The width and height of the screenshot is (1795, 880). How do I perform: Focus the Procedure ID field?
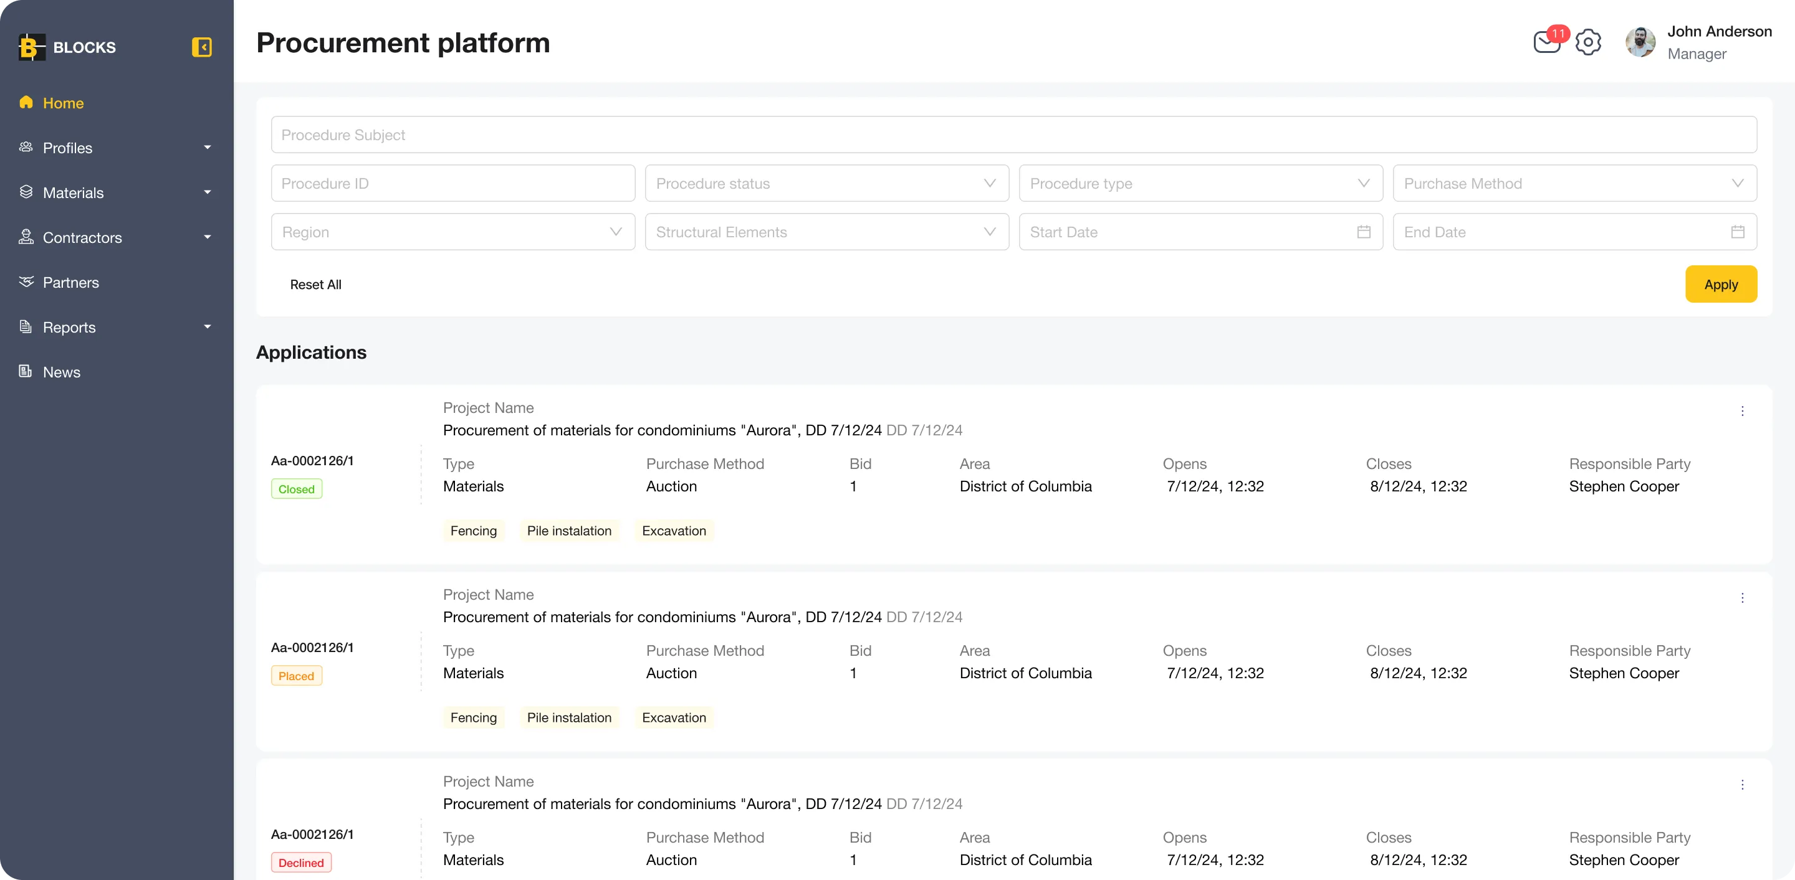pyautogui.click(x=453, y=183)
